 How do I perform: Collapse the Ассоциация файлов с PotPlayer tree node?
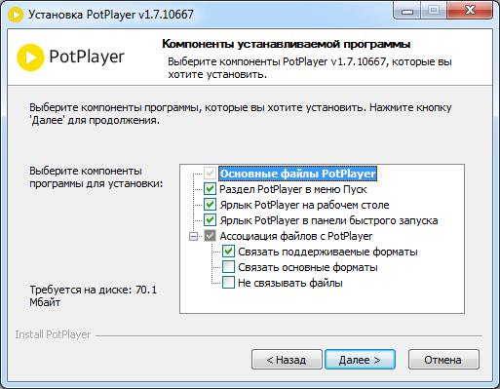click(193, 236)
